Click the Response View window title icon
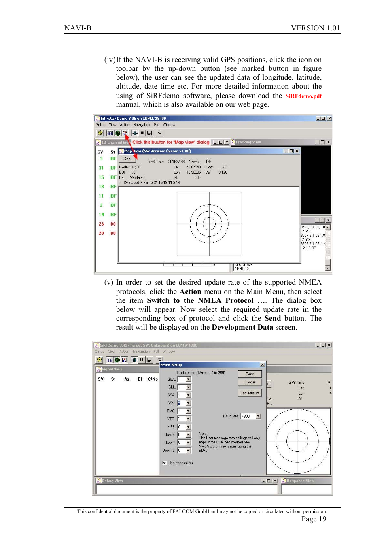This screenshot has height=547, width=386. (284, 481)
